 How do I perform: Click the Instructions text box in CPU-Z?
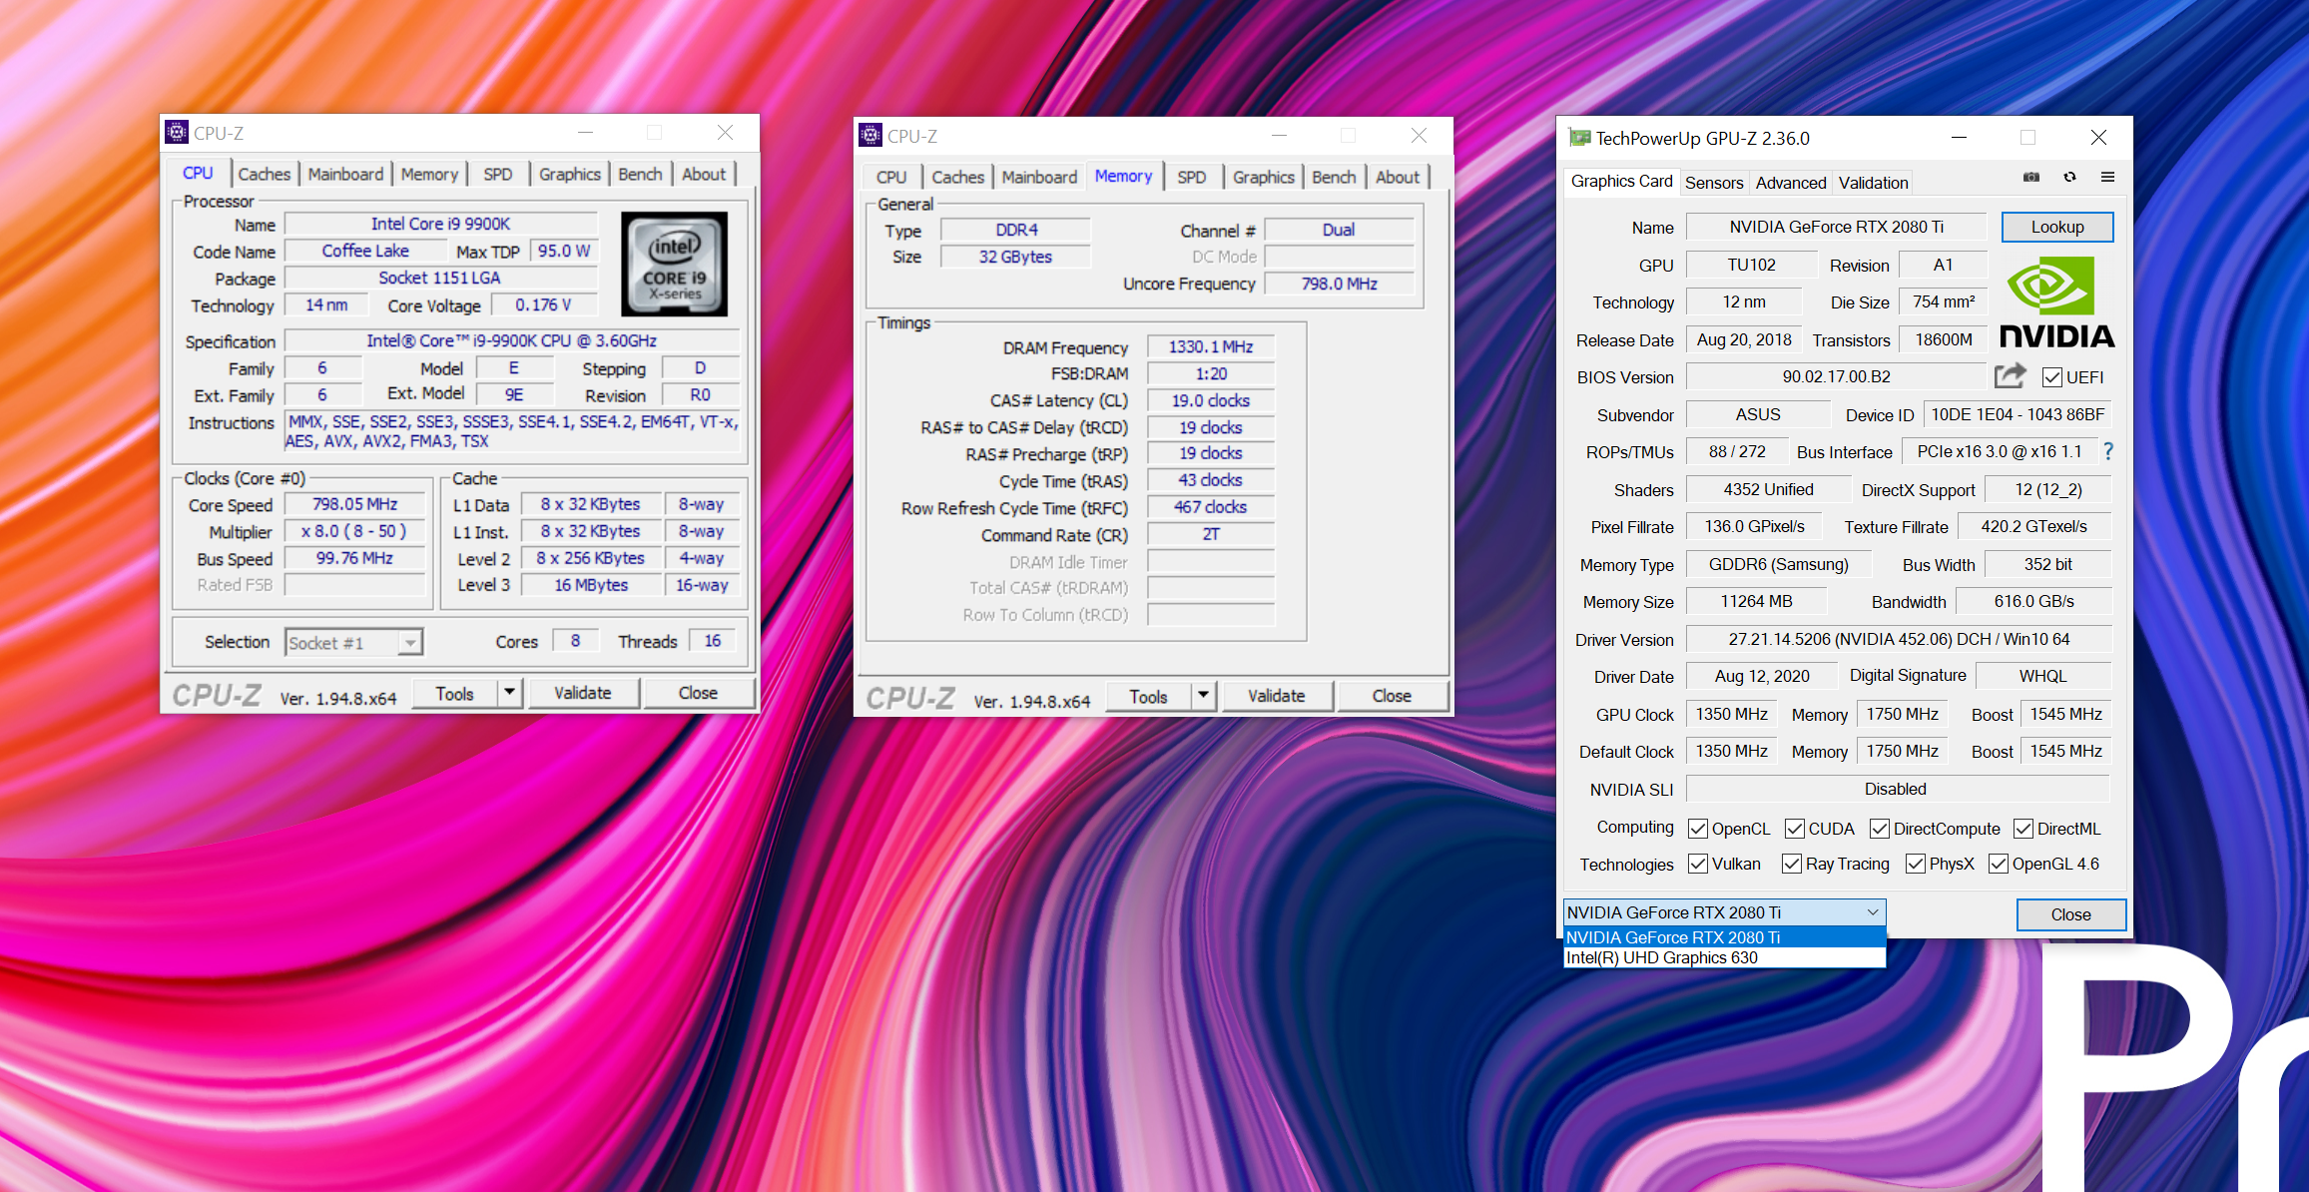[513, 431]
